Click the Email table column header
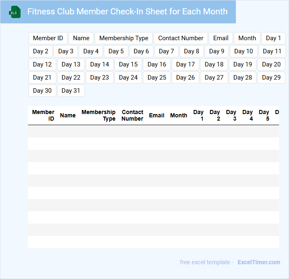 pyautogui.click(x=157, y=115)
